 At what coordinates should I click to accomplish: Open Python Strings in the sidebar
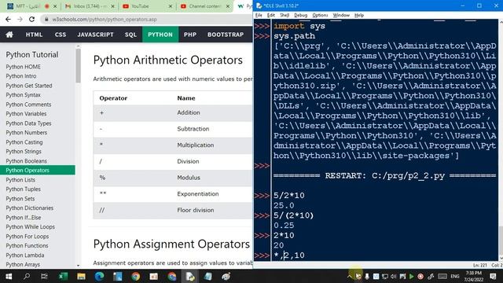(24, 152)
